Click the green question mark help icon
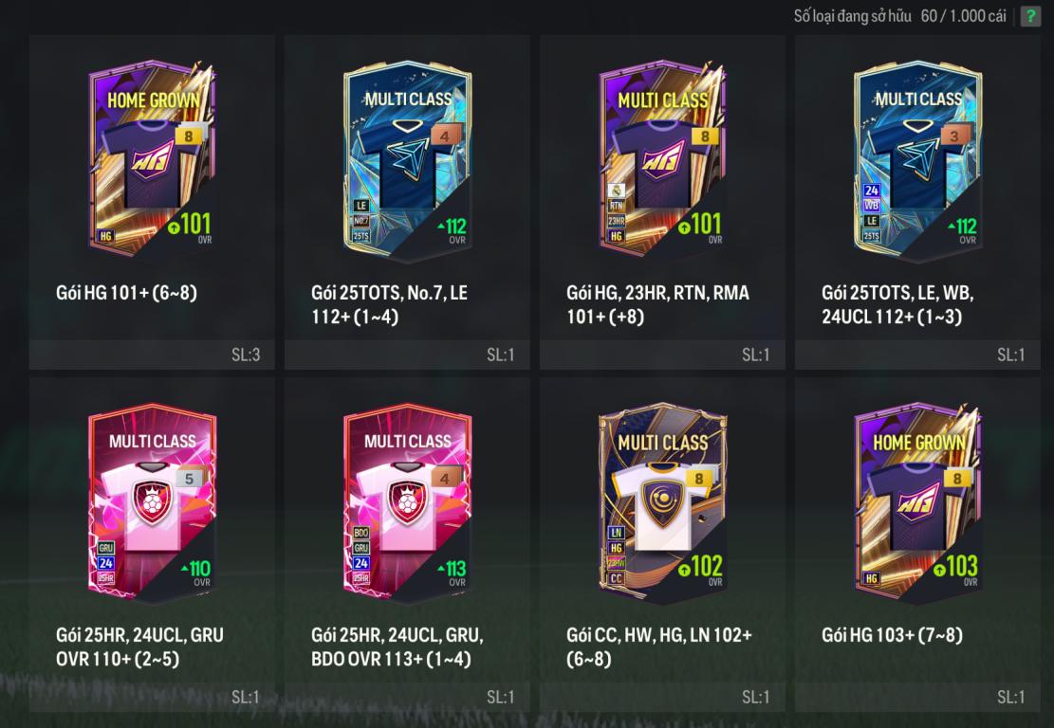 coord(1029,16)
